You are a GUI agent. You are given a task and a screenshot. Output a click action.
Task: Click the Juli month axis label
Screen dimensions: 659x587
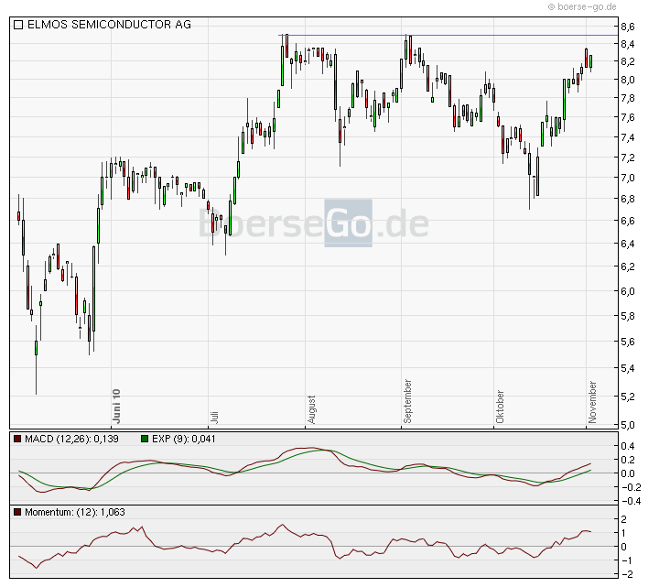(214, 418)
